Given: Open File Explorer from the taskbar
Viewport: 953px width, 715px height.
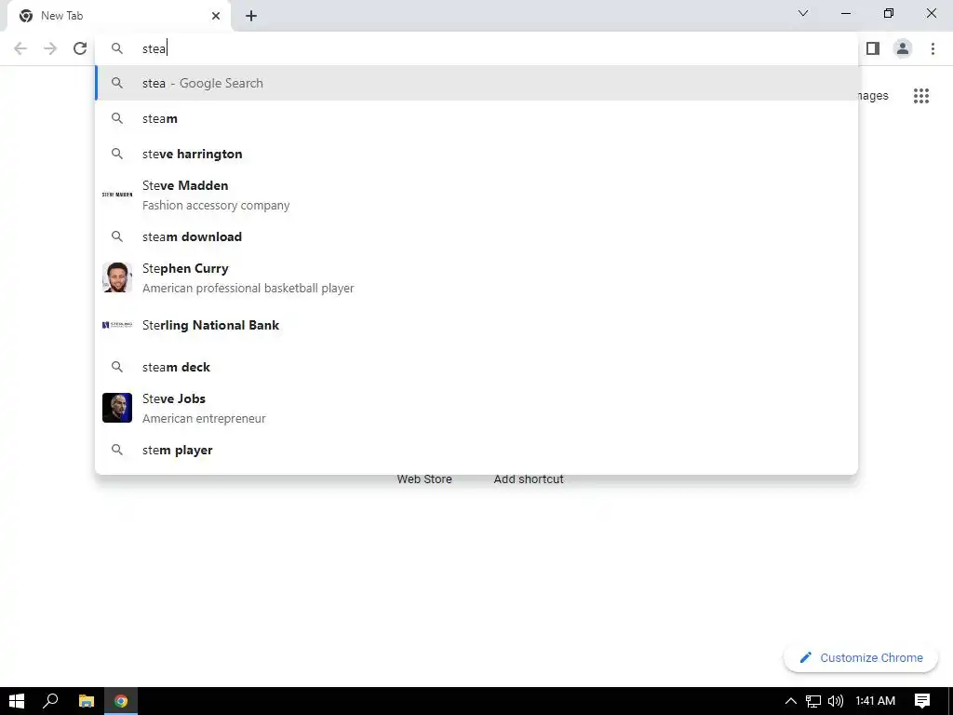Looking at the screenshot, I should [x=87, y=701].
